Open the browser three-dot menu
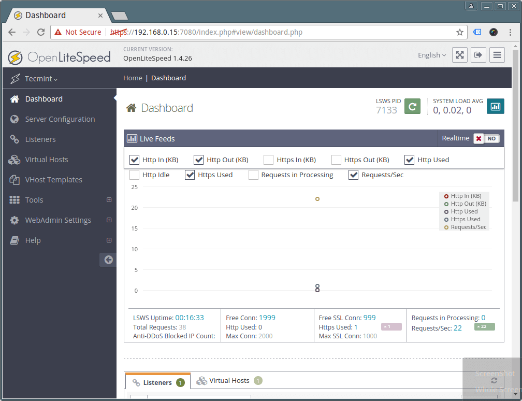This screenshot has width=522, height=401. [x=510, y=32]
